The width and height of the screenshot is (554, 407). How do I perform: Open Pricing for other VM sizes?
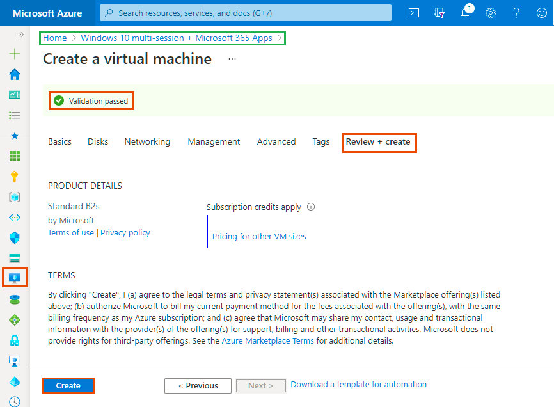[259, 236]
